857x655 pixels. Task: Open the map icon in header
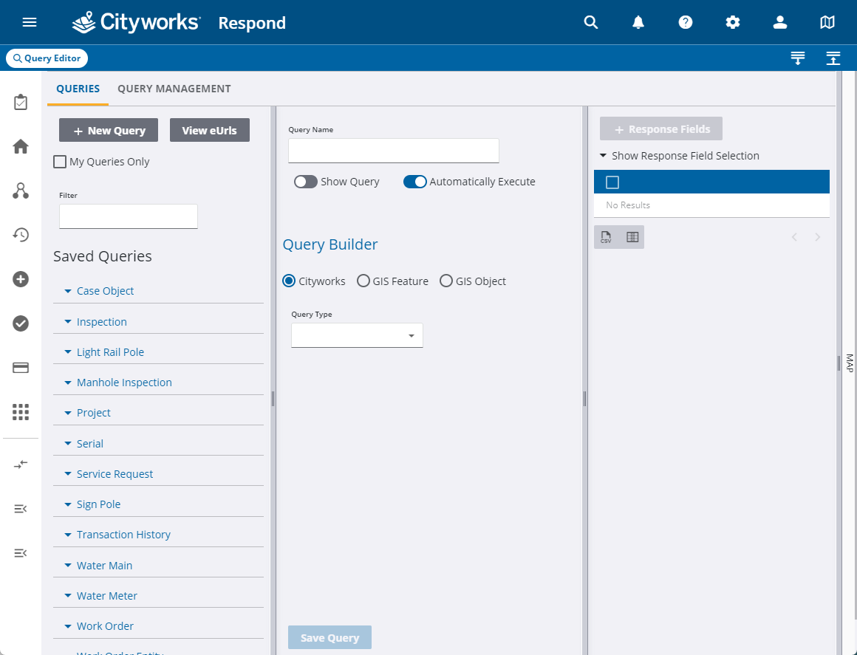point(827,22)
